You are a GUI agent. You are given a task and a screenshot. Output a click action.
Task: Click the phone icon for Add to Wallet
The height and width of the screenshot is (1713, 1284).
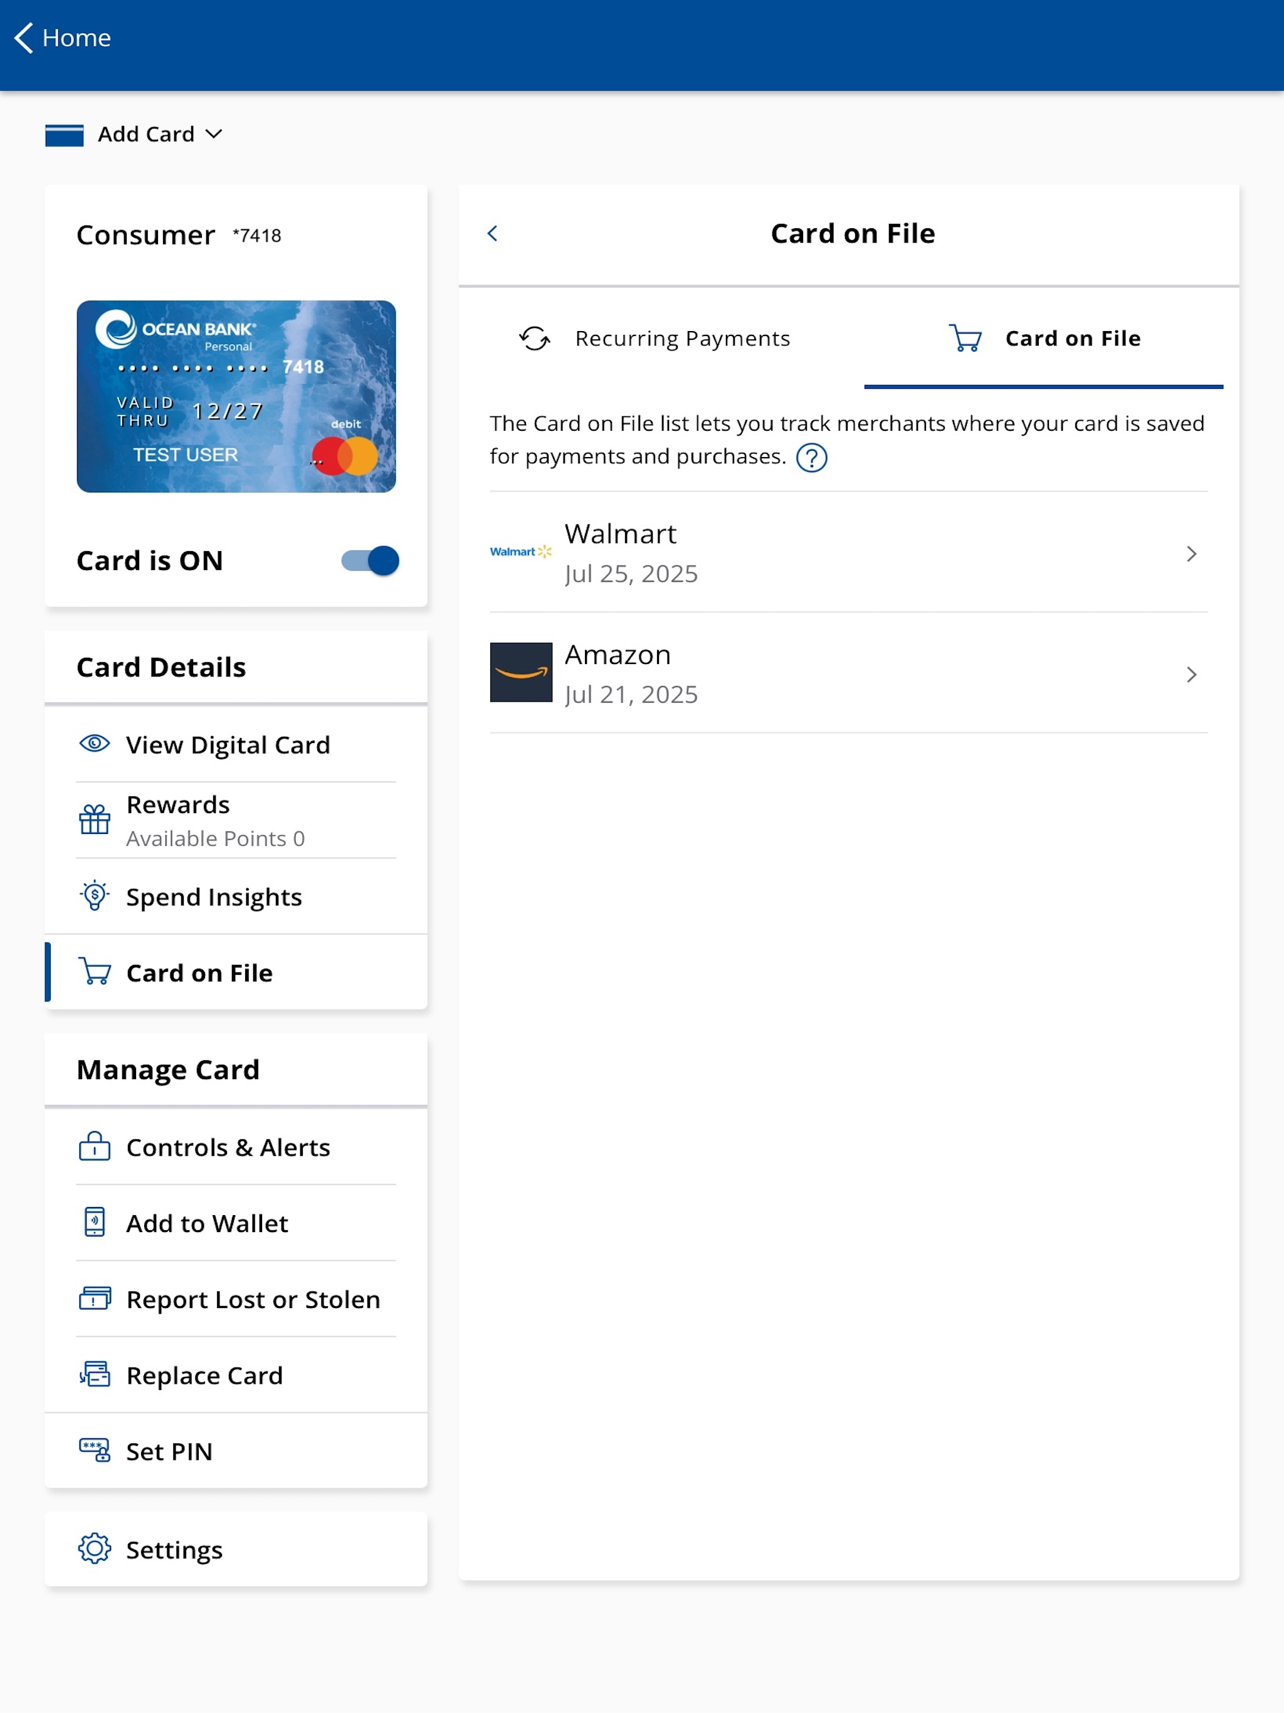95,1222
